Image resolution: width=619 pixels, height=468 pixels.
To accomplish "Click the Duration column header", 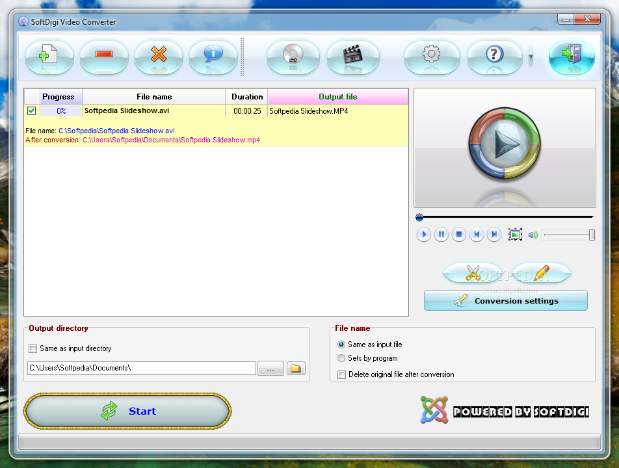I will (247, 97).
